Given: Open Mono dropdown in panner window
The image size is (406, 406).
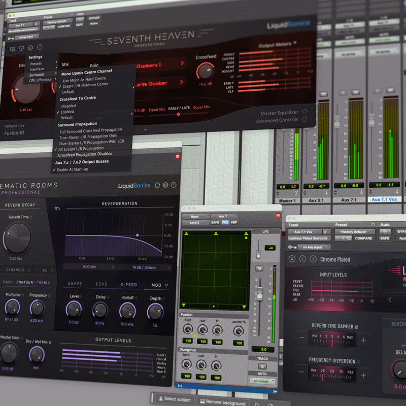Looking at the screenshot, I should pyautogui.click(x=196, y=217).
